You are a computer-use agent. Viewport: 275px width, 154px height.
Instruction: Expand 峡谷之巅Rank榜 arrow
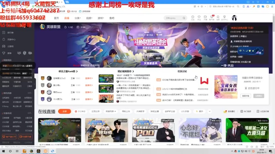coord(77,72)
